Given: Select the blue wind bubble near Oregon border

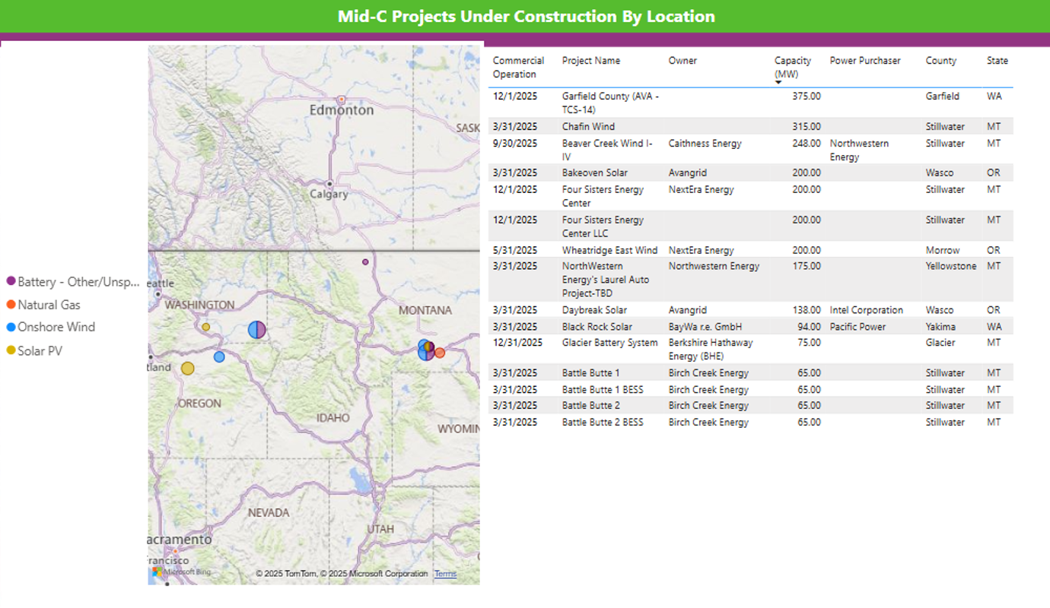Looking at the screenshot, I should (x=219, y=357).
